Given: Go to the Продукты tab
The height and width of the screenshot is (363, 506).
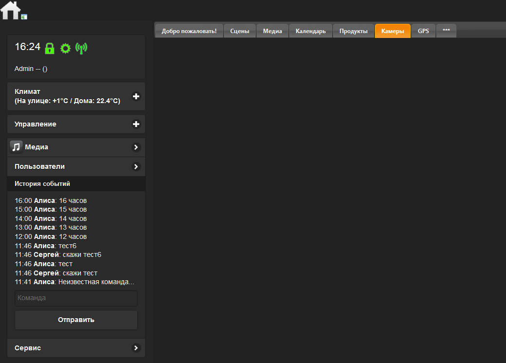Looking at the screenshot, I should click(x=354, y=31).
